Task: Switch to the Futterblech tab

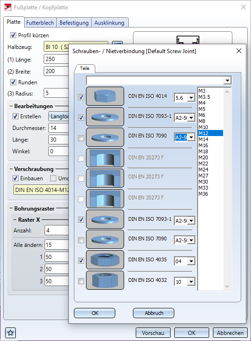Action: pos(40,23)
